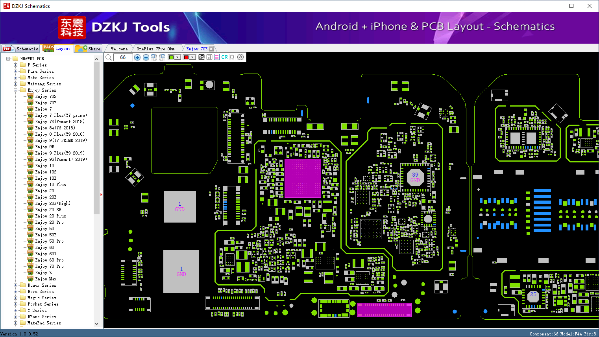The image size is (599, 337).
Task: Click the magnifier search icon in the layout toolbar
Action: point(109,57)
